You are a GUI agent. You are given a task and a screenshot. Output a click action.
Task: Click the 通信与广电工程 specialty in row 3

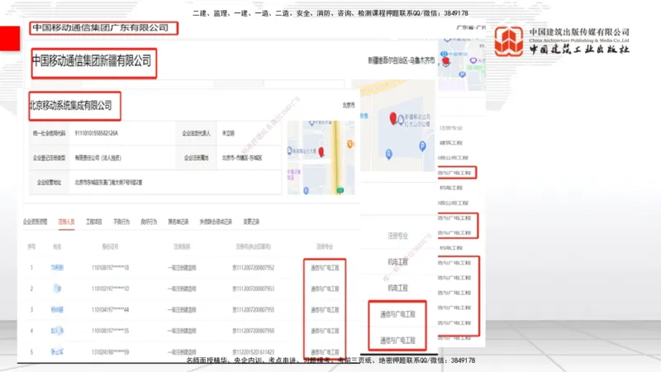[325, 310]
